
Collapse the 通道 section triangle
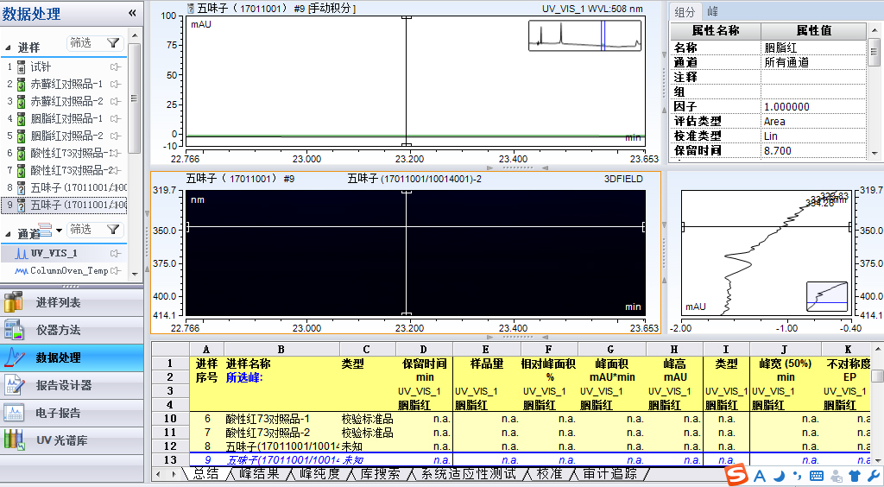point(9,234)
